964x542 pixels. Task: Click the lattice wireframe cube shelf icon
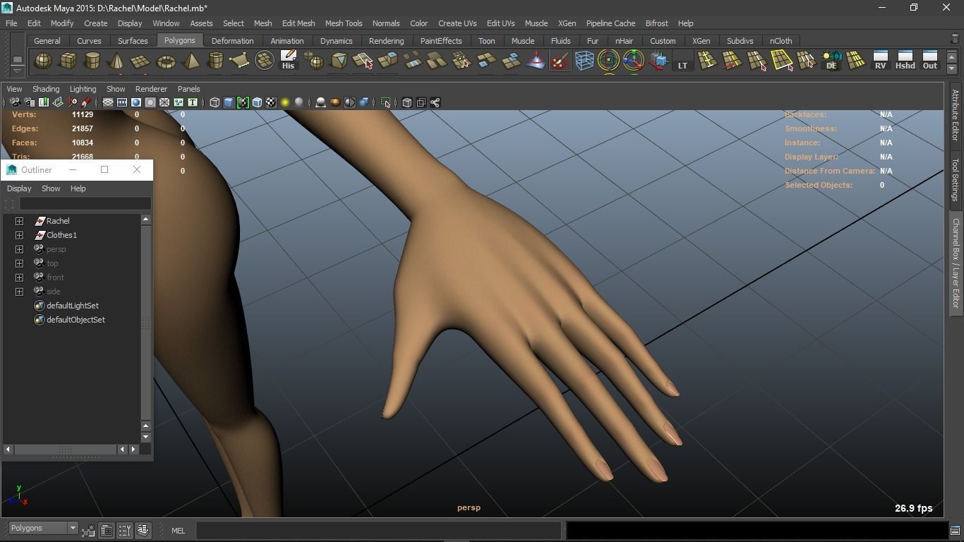click(x=584, y=61)
